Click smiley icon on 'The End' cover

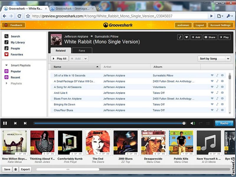pyautogui.click(x=88, y=148)
